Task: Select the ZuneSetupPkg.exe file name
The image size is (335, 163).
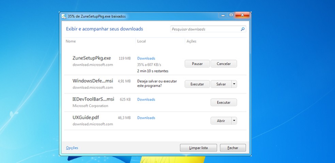Action: click(92, 58)
